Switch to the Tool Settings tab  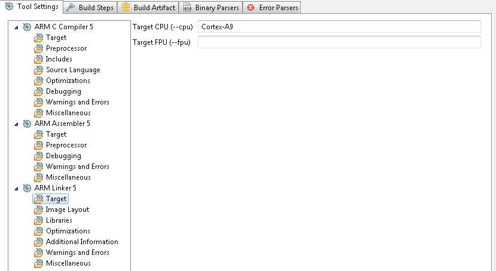pos(32,7)
